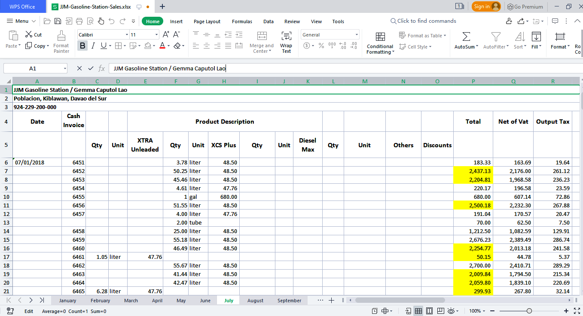583x316 pixels.
Task: Click the percent style icon
Action: point(321,46)
